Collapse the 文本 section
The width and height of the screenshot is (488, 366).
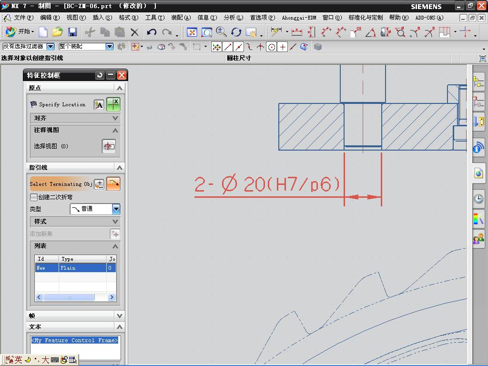coord(76,327)
